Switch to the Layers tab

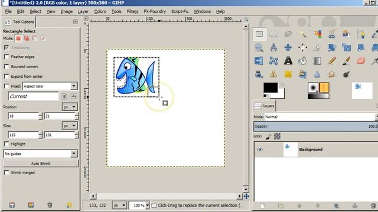pos(265,106)
